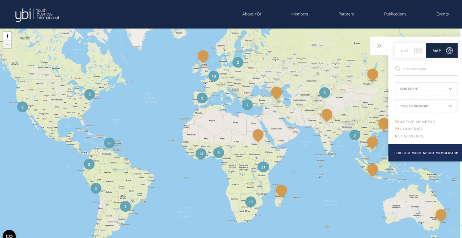Click Find Out More About Membership
Image resolution: width=462 pixels, height=238 pixels.
426,153
